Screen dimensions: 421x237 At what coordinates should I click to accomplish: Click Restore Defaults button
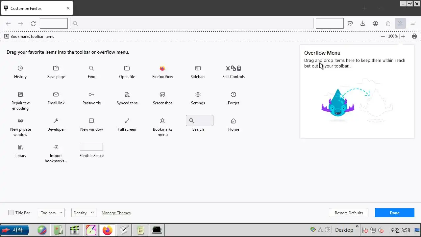(x=349, y=213)
